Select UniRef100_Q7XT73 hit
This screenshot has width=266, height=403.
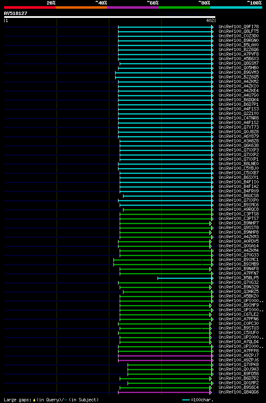tap(239, 127)
